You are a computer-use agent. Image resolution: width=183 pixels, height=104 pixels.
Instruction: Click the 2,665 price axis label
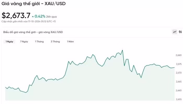pyautogui.click(x=179, y=82)
